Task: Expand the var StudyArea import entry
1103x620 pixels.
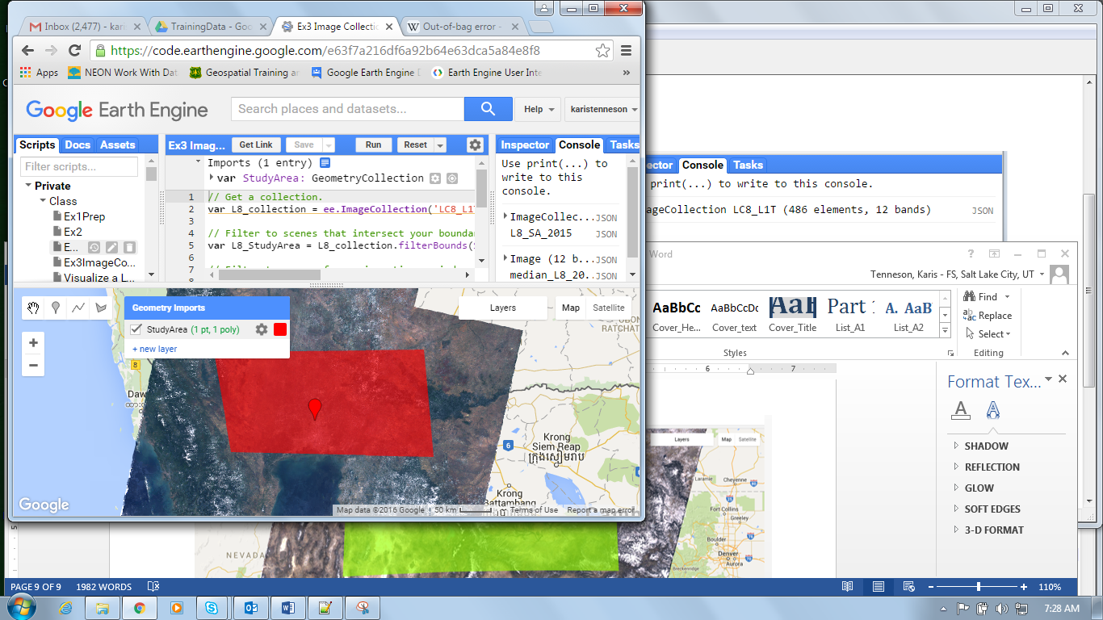Action: click(212, 178)
